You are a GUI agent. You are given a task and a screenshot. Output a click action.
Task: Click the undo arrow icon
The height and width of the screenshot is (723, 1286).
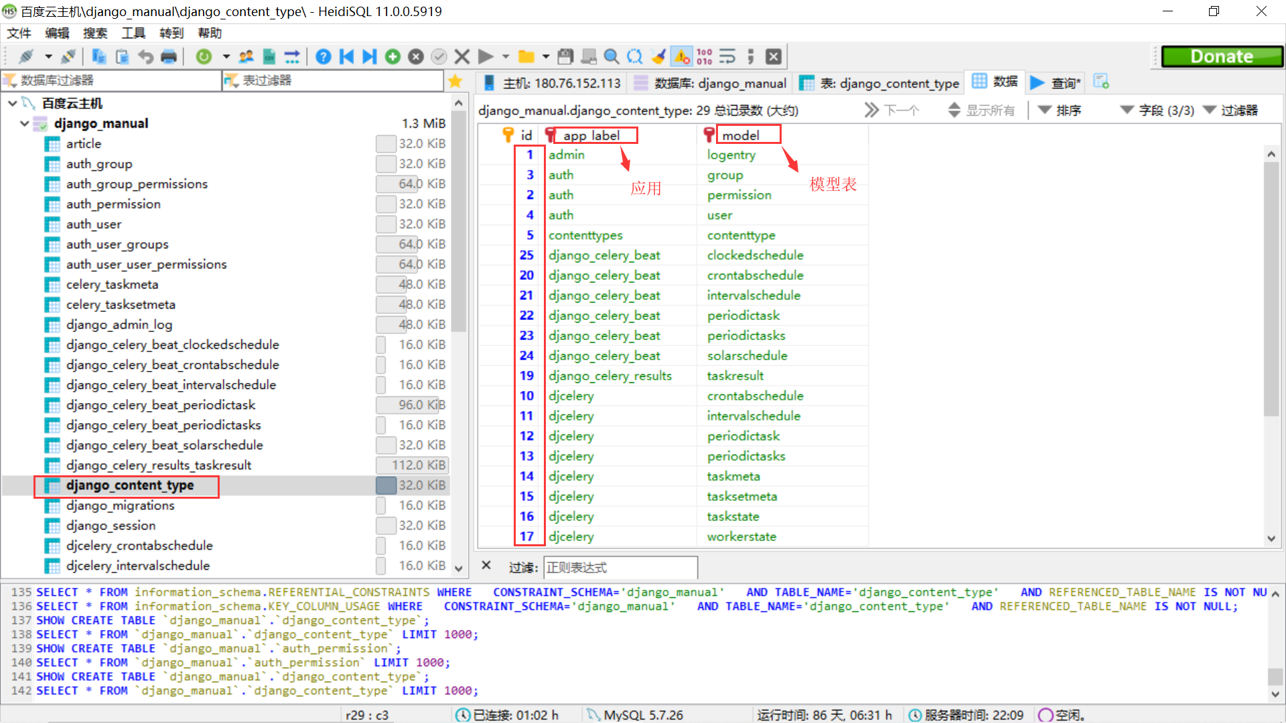click(x=145, y=57)
